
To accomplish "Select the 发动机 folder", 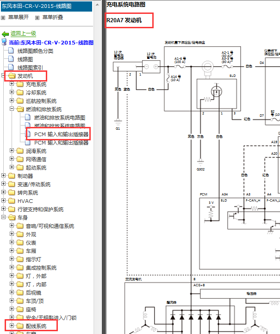I will coord(25,76).
